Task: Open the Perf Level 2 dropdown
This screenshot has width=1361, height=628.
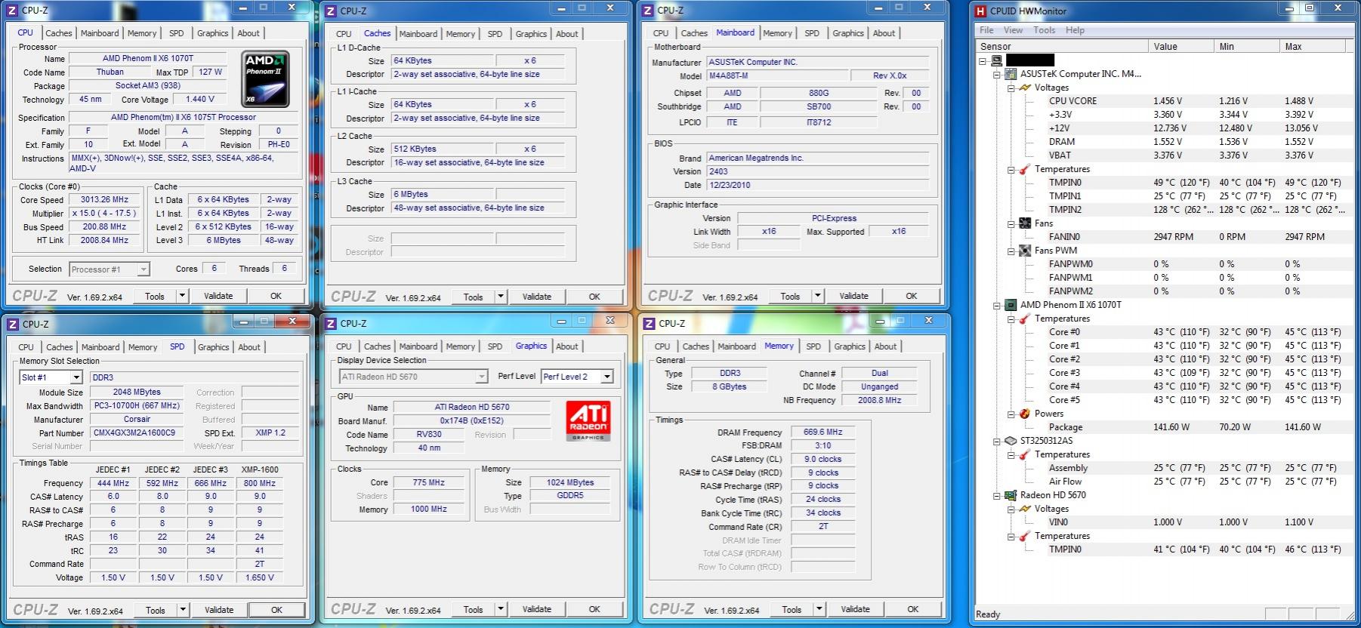Action: 606,377
